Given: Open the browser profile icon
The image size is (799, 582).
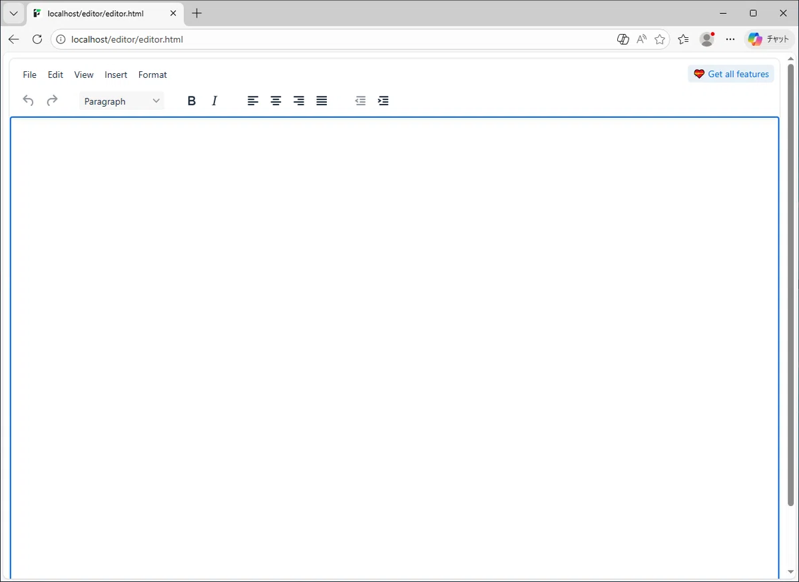Looking at the screenshot, I should (x=707, y=39).
